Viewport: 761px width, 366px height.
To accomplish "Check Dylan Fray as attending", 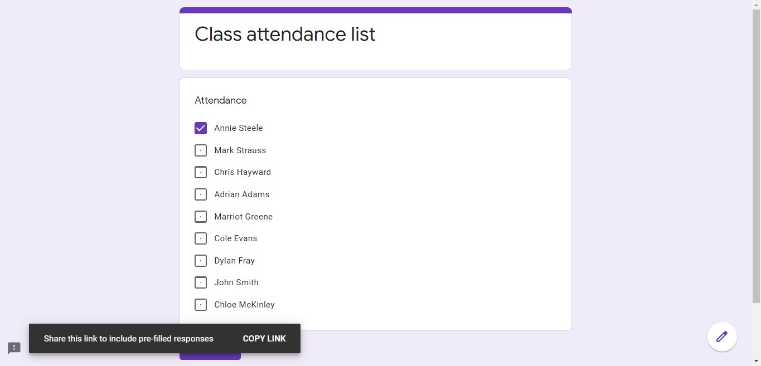I will coord(200,260).
